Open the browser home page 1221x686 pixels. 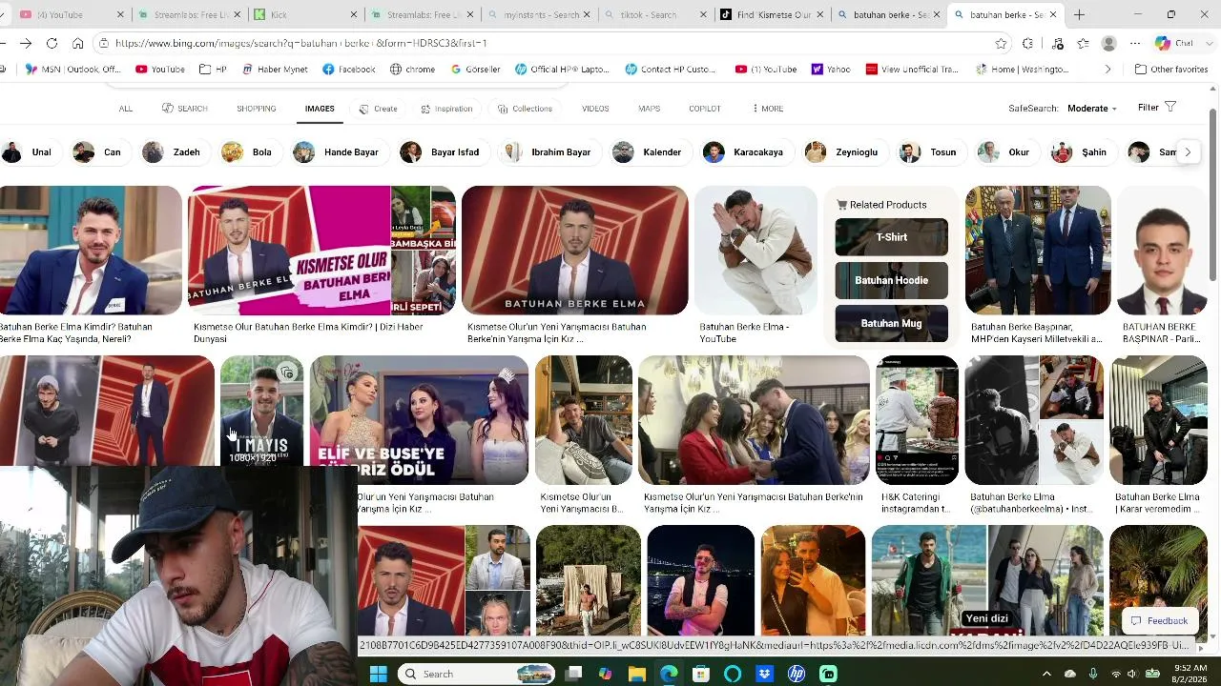tap(77, 43)
